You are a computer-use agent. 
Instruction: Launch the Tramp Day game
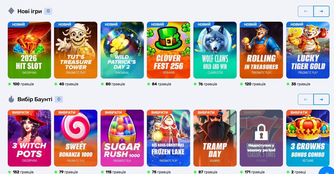pos(215,138)
